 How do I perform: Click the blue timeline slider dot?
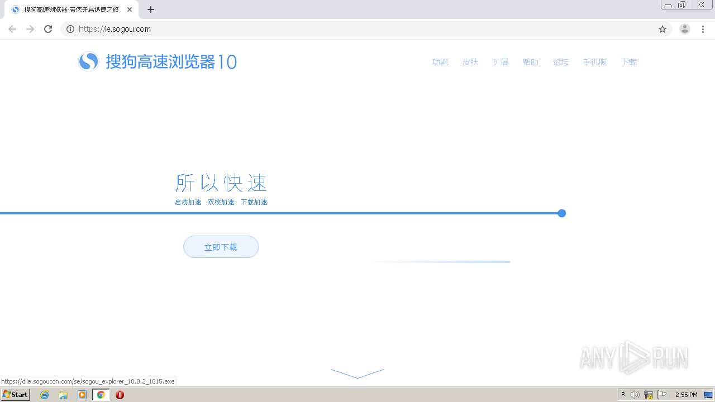[562, 213]
